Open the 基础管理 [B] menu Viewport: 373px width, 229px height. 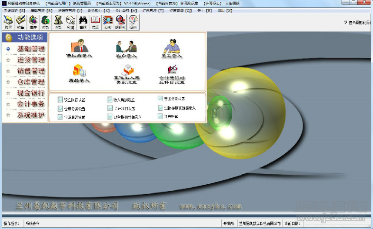[x=41, y=11]
